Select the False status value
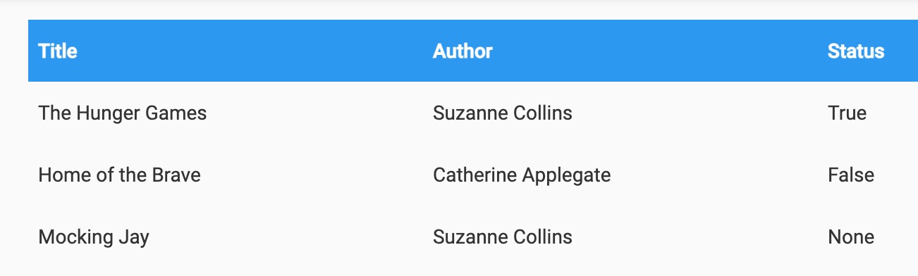 click(851, 175)
